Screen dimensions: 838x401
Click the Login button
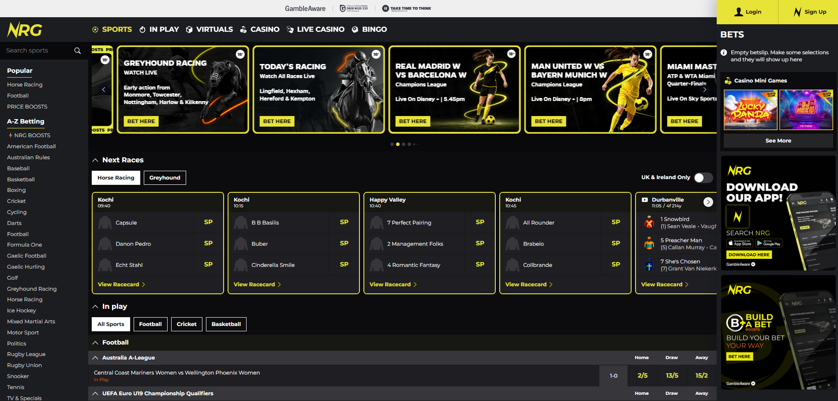748,12
